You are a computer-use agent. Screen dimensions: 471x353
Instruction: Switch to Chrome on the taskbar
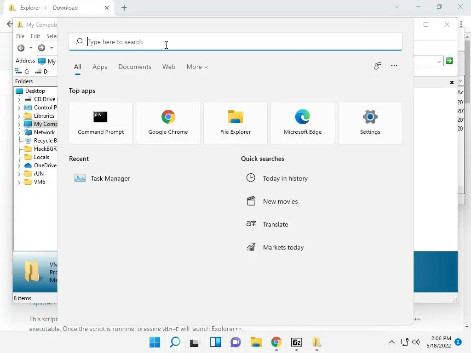[276, 342]
